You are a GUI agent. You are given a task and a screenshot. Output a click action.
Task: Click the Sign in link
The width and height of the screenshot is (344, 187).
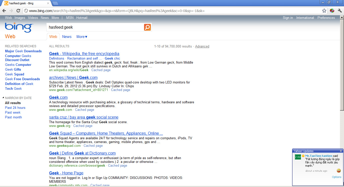coord(288,18)
